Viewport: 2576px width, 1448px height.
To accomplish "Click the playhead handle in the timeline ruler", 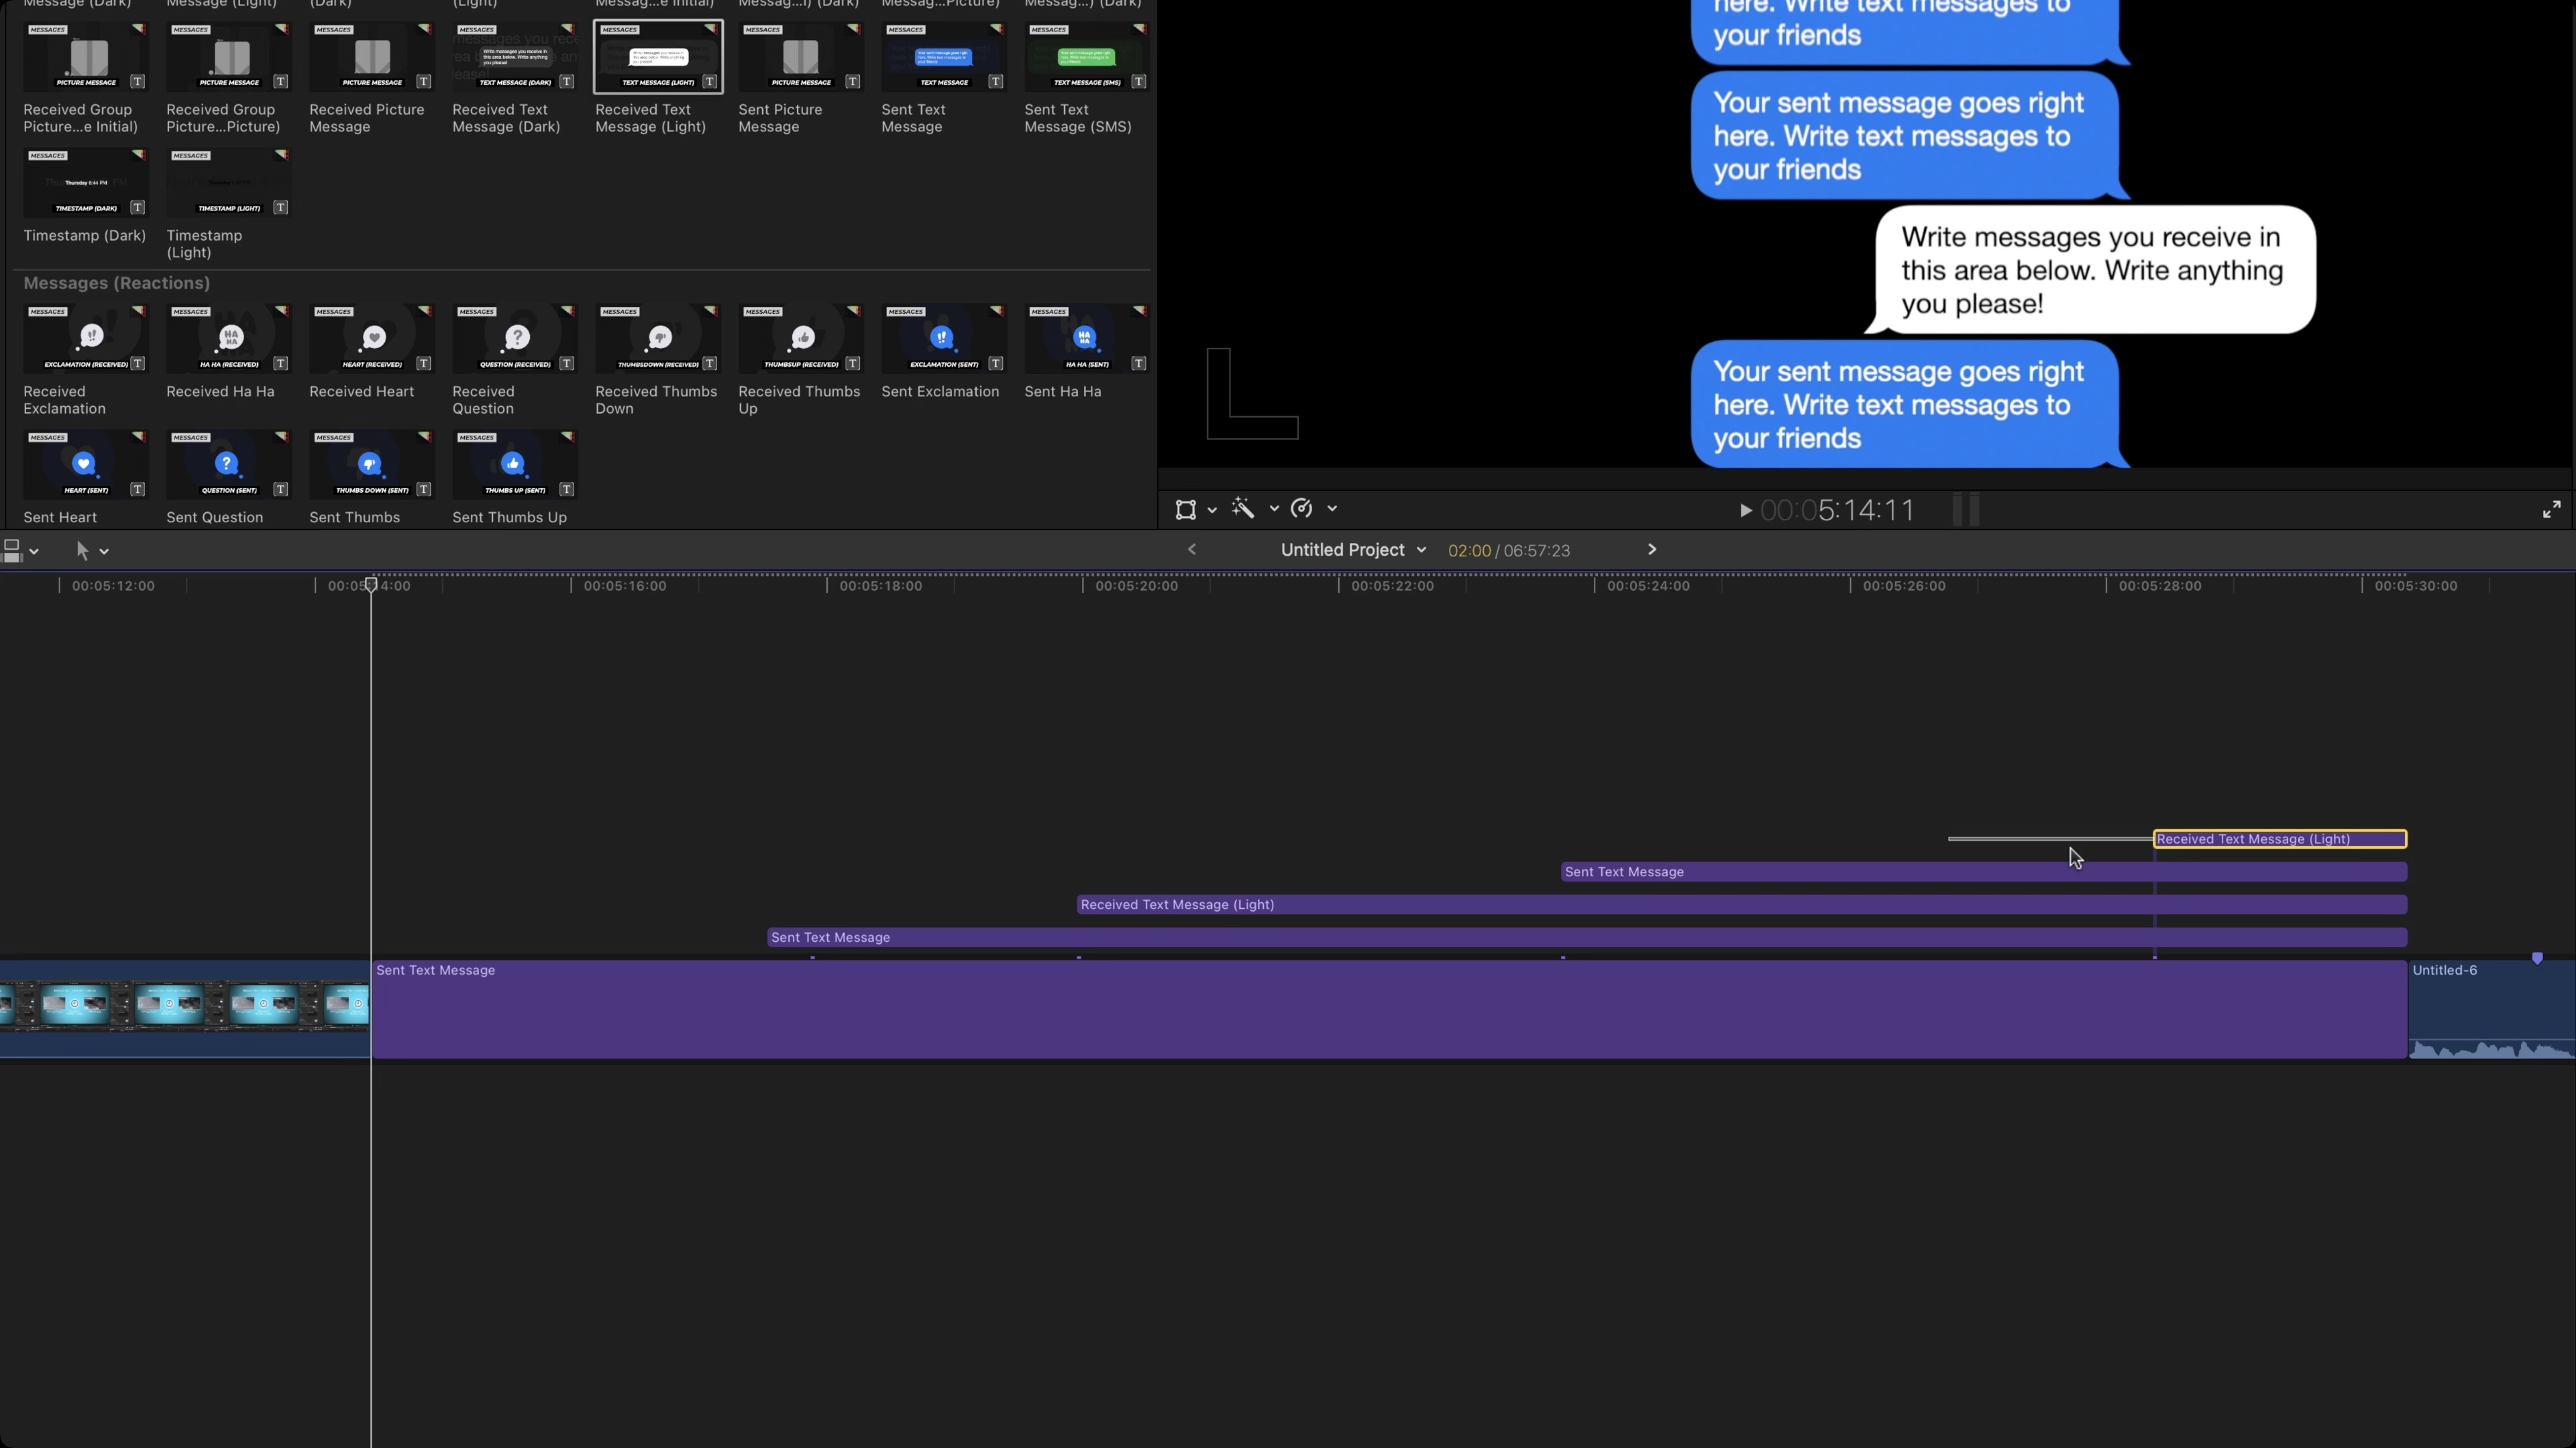I will pyautogui.click(x=371, y=585).
